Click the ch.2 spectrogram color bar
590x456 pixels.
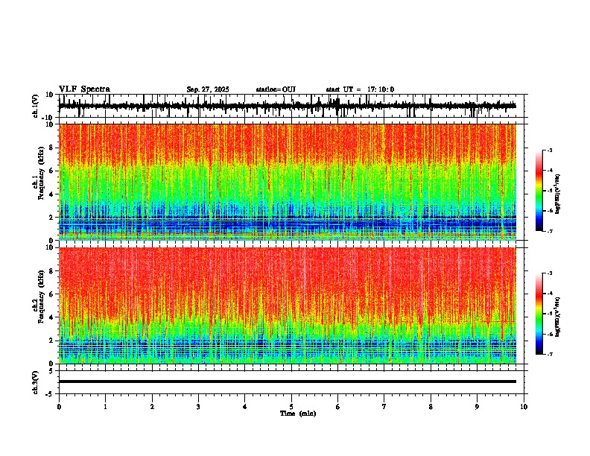(539, 314)
